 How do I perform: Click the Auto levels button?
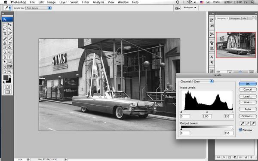(248, 109)
